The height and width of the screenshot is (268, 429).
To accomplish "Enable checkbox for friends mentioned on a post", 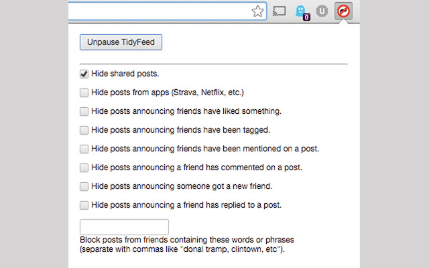I will 84,149.
